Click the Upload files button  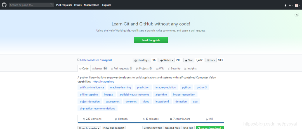point(173,128)
